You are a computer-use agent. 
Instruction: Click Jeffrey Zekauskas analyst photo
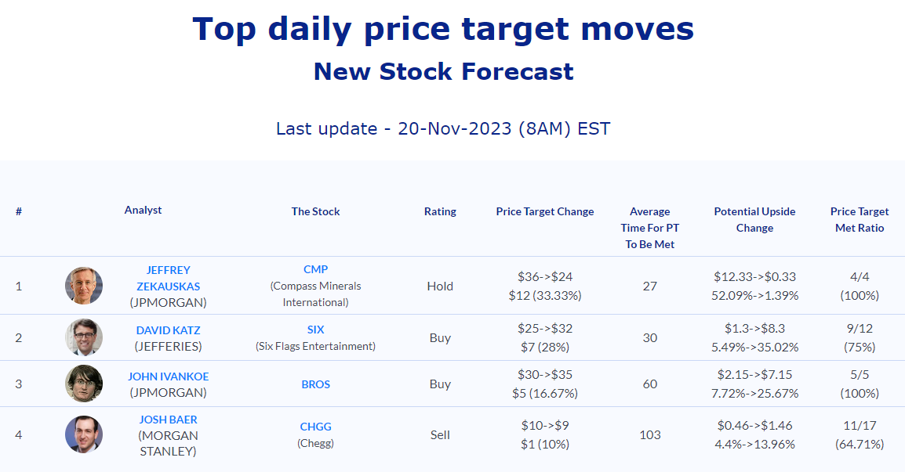(x=84, y=285)
